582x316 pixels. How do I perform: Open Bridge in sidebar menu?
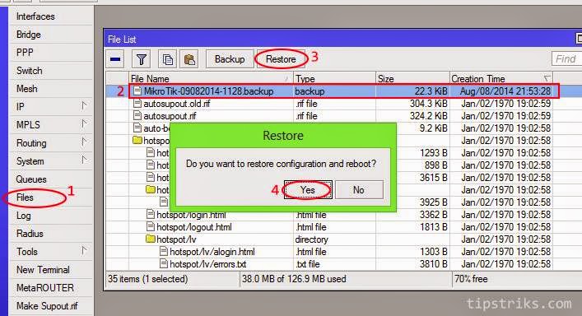pyautogui.click(x=29, y=35)
